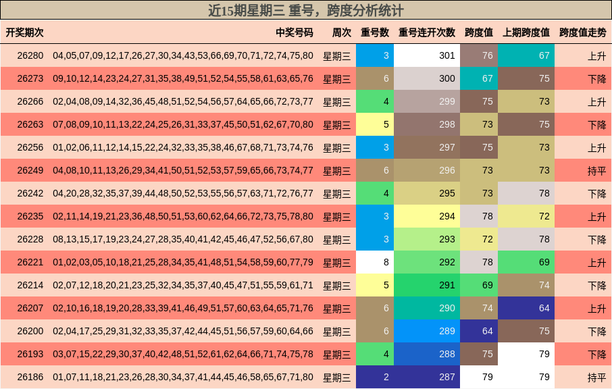612x389 pixels.
Task: Click repeat count 2 in row 26186
Action: [375, 377]
